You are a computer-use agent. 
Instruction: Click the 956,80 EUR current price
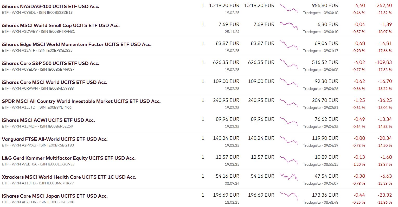325,5
